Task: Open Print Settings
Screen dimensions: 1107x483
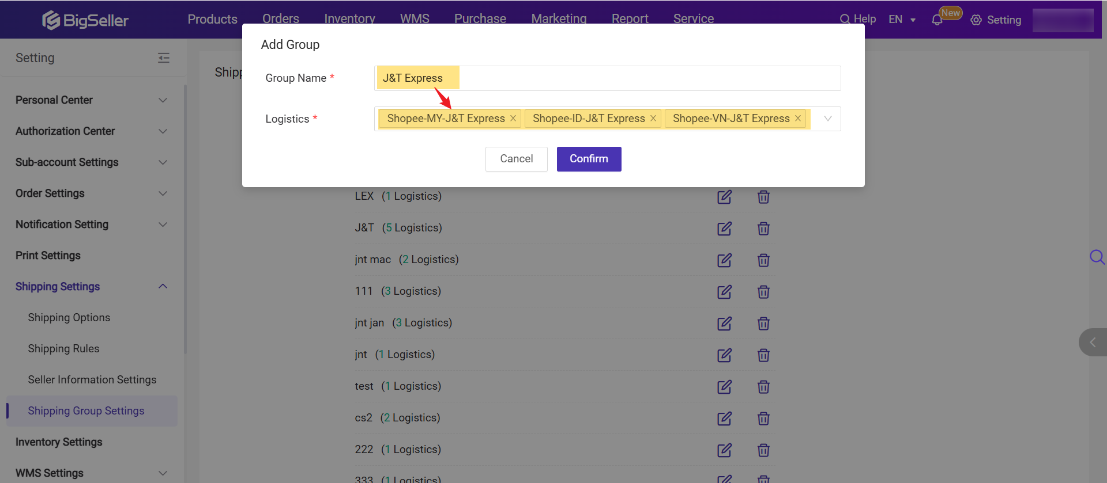Action: pyautogui.click(x=48, y=256)
